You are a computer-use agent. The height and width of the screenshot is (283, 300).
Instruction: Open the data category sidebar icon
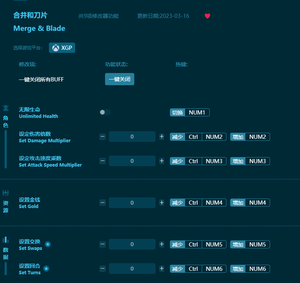pos(6,240)
